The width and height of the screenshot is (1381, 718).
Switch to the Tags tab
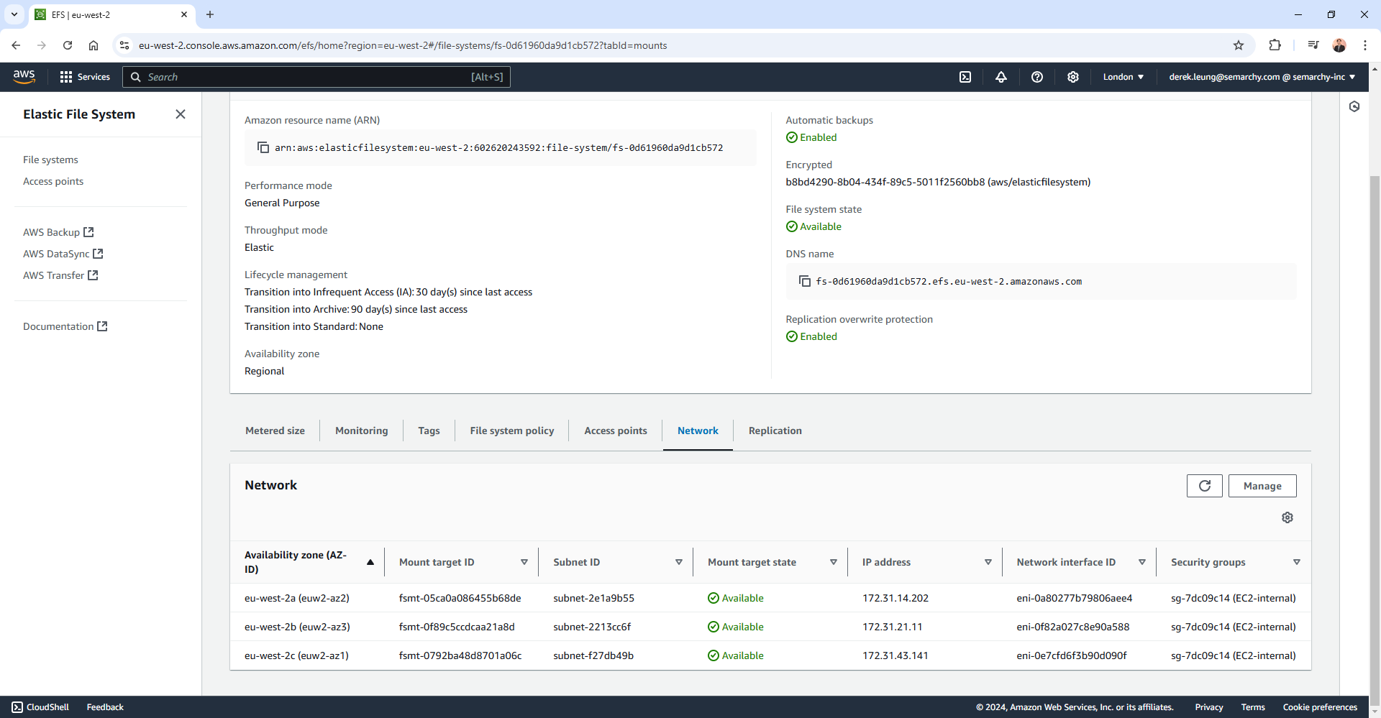(429, 431)
